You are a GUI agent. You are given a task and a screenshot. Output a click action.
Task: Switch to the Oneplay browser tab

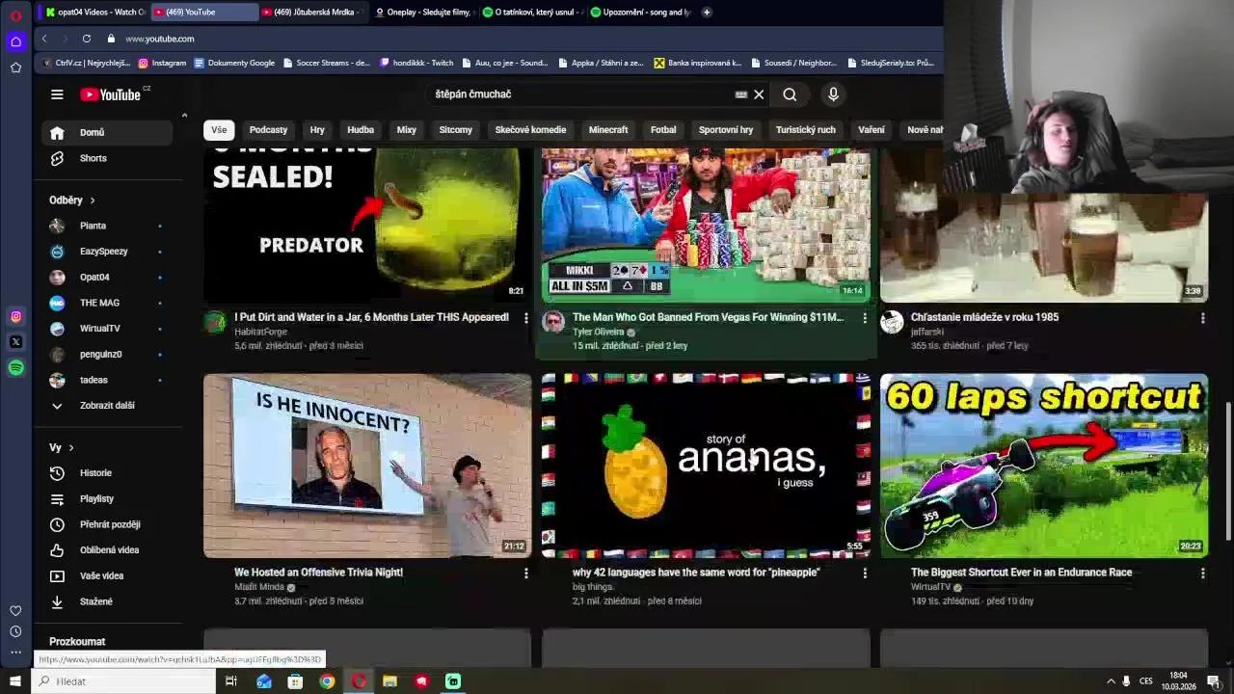(423, 12)
